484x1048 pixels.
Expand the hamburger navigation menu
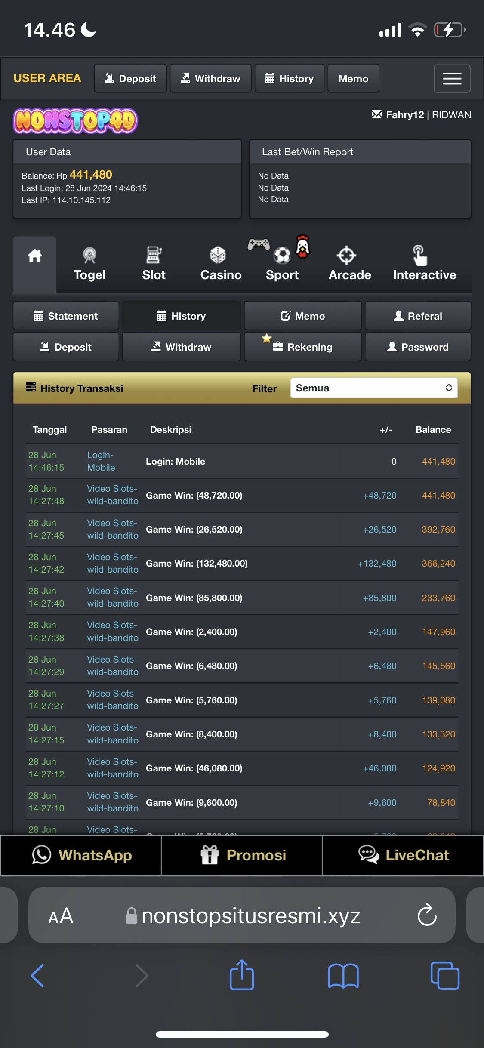pyautogui.click(x=452, y=78)
